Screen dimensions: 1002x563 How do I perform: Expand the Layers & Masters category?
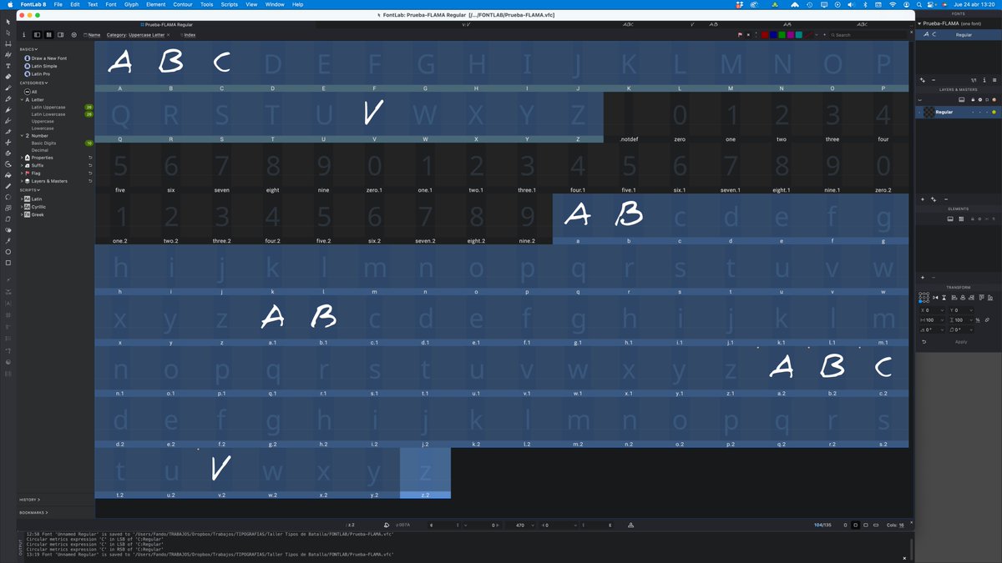22,181
